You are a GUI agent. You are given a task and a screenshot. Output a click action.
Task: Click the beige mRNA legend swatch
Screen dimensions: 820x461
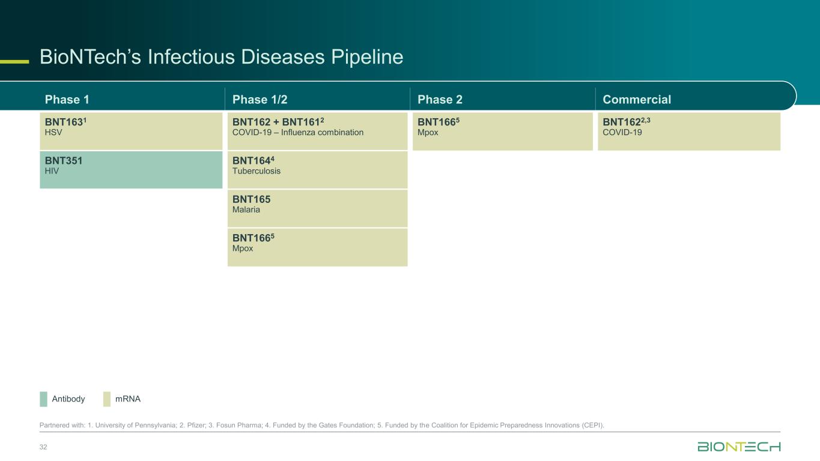[x=107, y=399]
